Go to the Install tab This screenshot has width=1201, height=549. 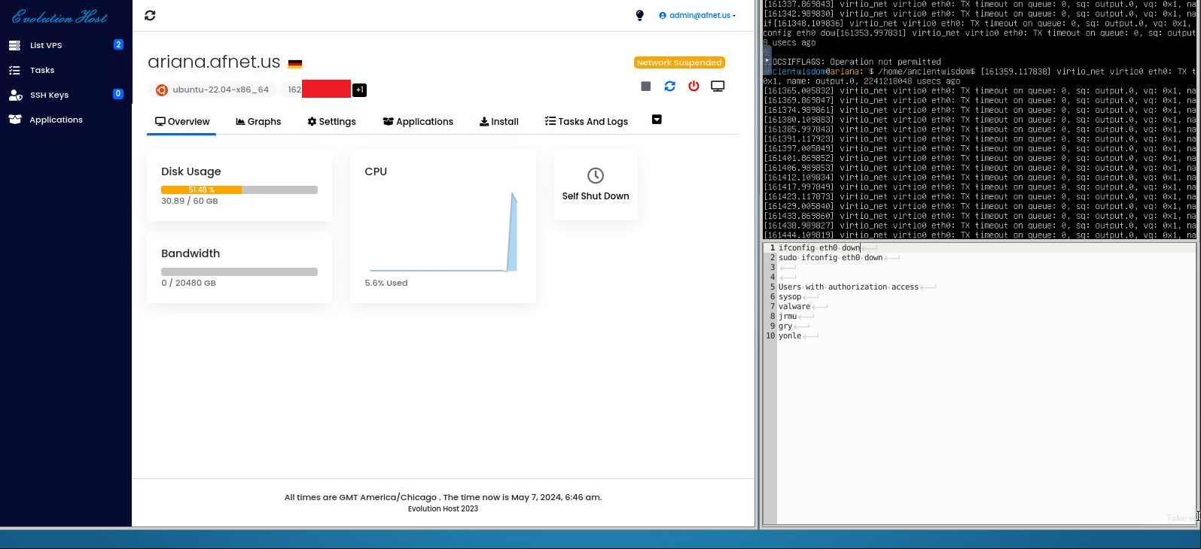[x=498, y=121]
